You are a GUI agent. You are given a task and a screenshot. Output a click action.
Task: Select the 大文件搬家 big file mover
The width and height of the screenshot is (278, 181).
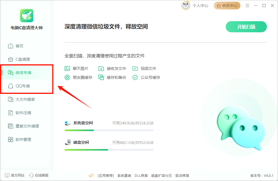click(x=24, y=99)
